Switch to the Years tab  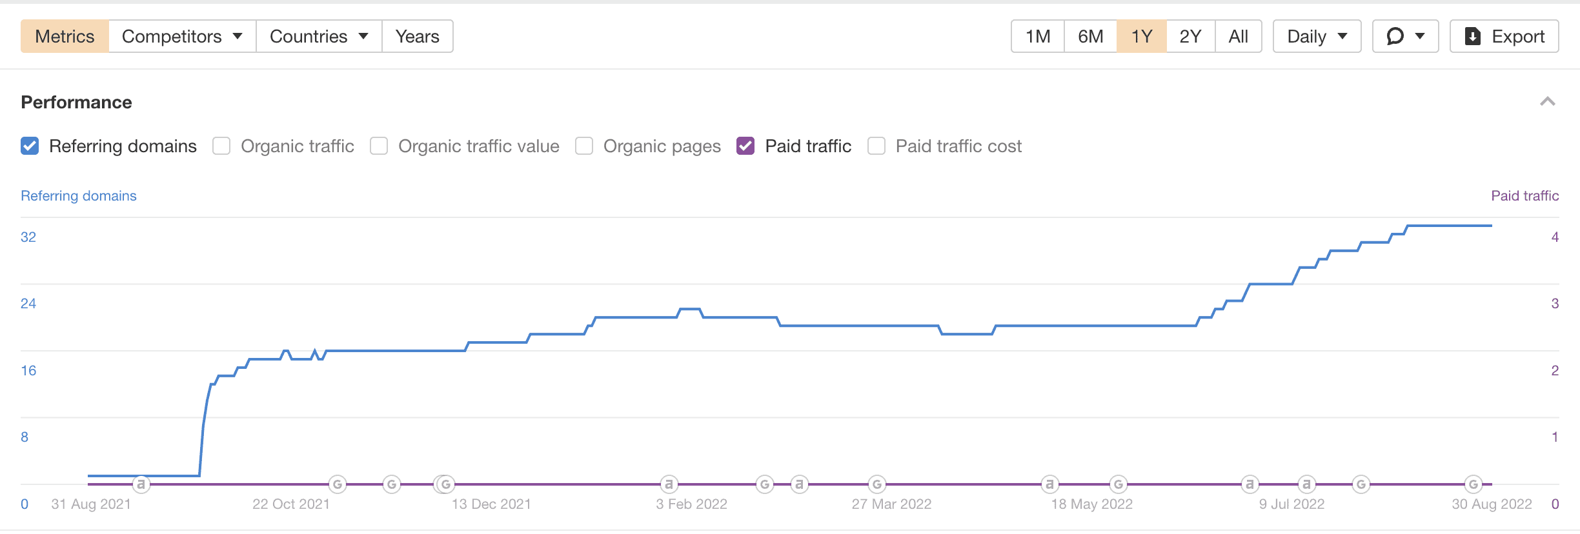click(418, 36)
